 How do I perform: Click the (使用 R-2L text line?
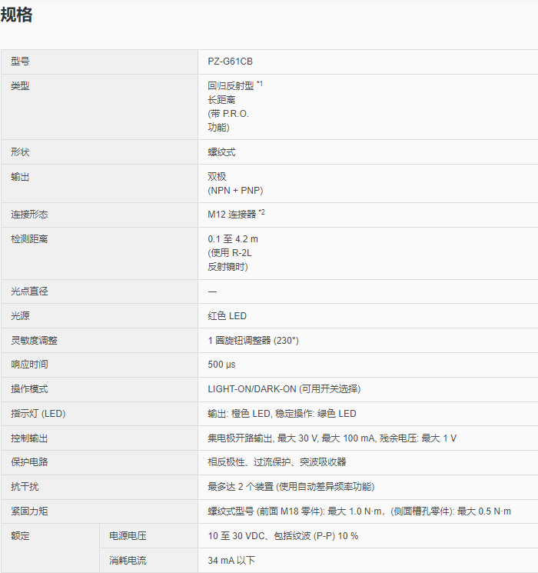click(229, 253)
